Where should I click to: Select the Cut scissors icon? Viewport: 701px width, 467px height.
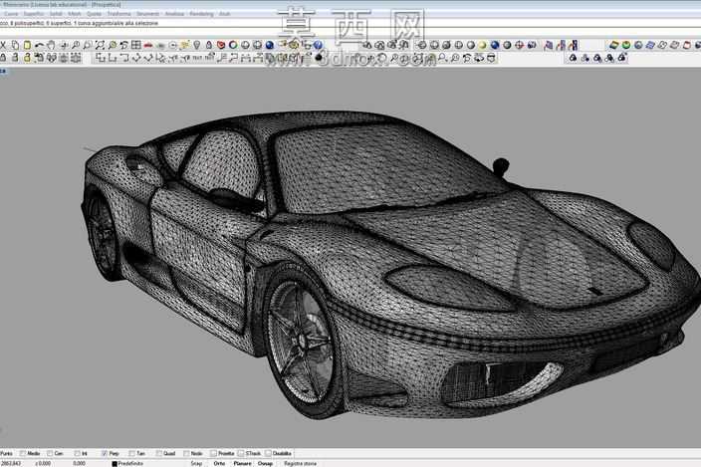(x=2, y=45)
